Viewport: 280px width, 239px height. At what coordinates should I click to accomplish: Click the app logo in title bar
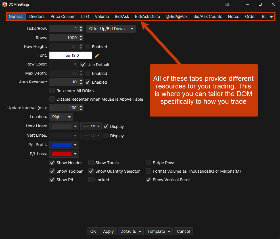point(5,4)
